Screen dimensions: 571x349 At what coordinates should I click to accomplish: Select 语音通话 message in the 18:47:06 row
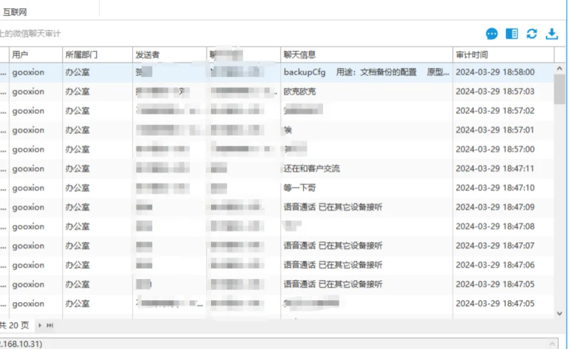click(333, 265)
